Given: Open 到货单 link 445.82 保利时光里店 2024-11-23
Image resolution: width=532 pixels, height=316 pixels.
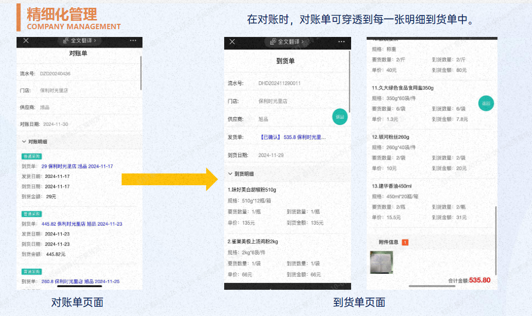Looking at the screenshot, I should tap(82, 224).
